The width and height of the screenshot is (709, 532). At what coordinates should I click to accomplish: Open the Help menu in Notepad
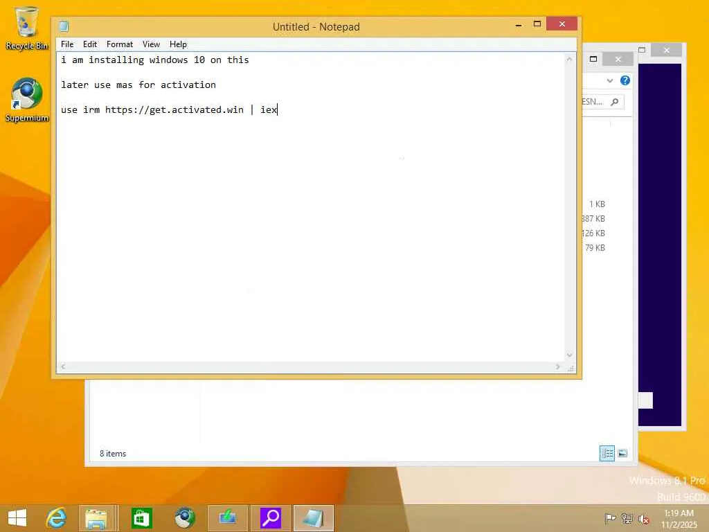tap(178, 44)
